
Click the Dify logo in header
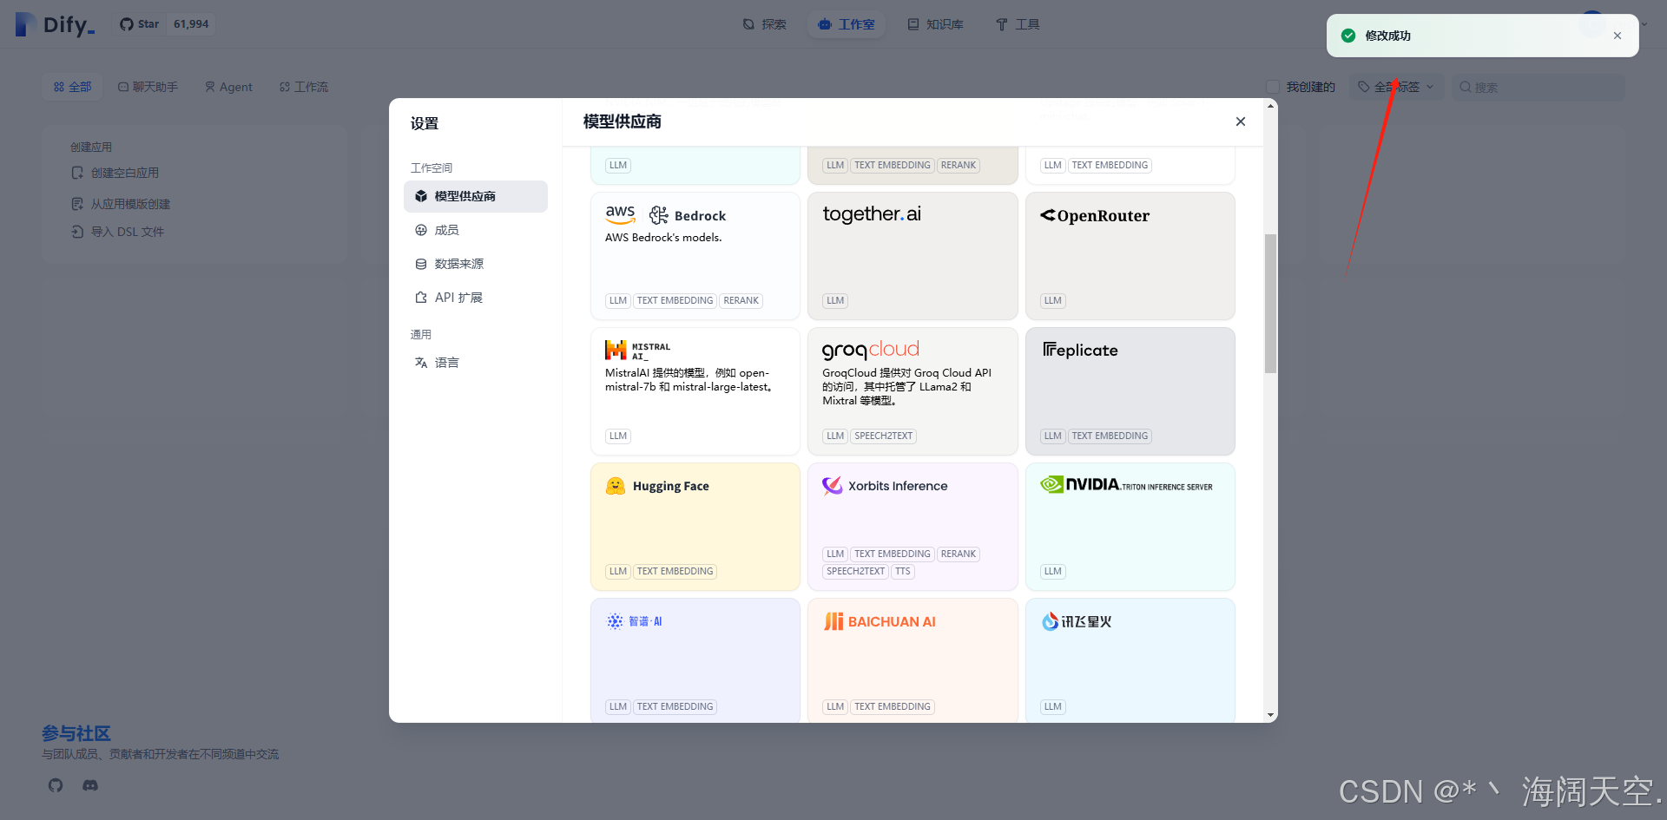55,24
